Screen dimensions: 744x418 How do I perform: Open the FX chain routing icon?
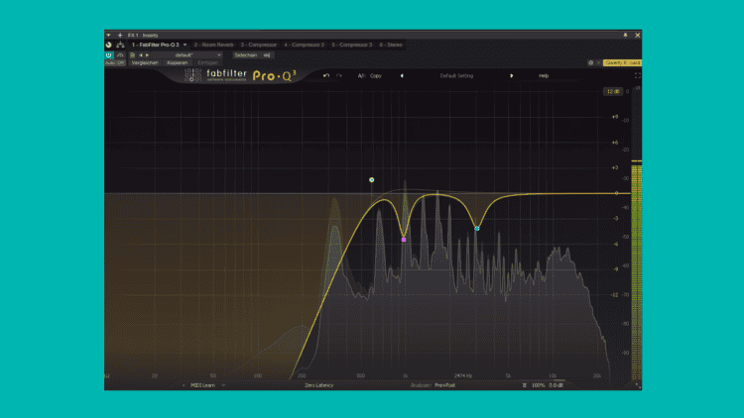click(120, 45)
